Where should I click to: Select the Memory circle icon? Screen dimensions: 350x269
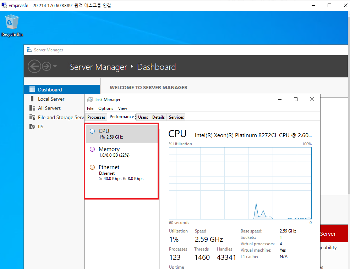(x=92, y=149)
